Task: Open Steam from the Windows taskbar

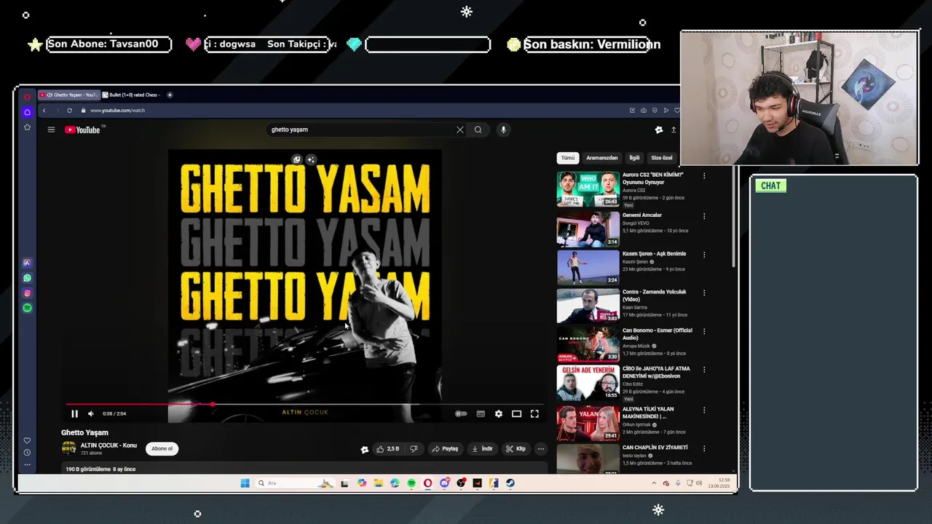Action: click(510, 483)
